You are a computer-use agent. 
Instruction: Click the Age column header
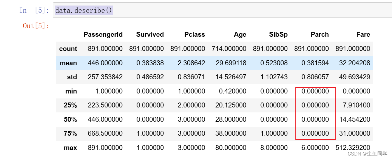pyautogui.click(x=240, y=34)
